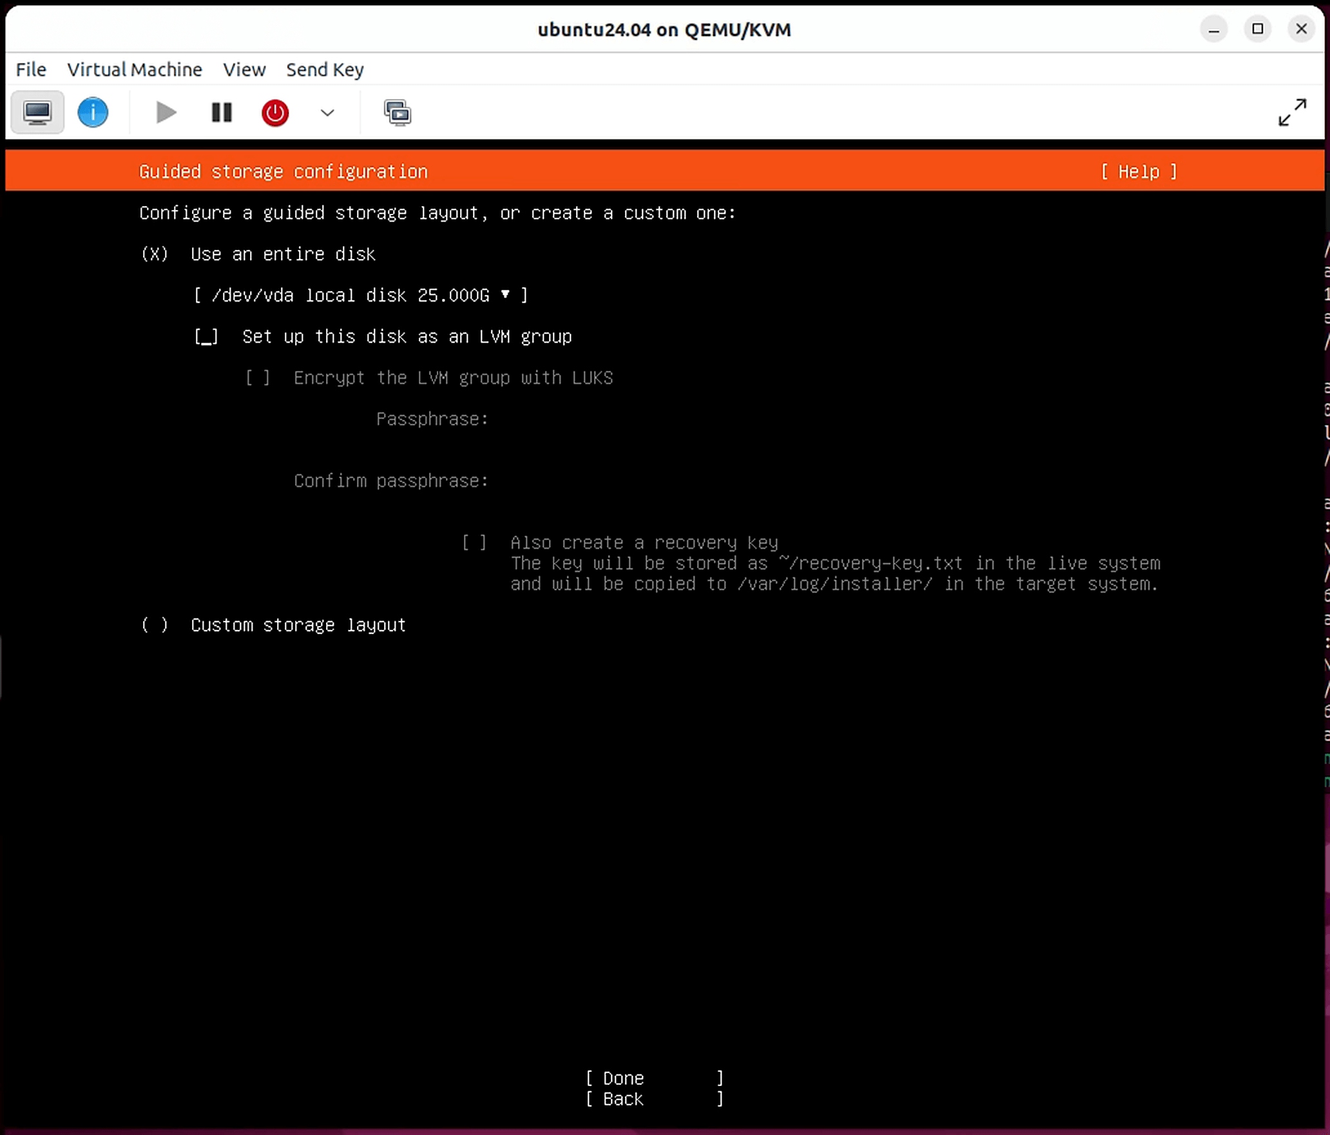Switch to fullscreen view arrows icon
Screen dimensions: 1330x1135
[x=1292, y=113]
